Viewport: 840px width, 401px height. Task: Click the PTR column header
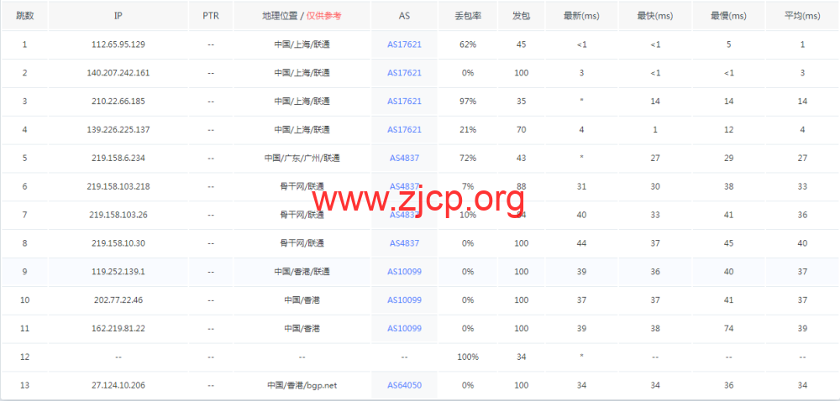[x=211, y=15]
